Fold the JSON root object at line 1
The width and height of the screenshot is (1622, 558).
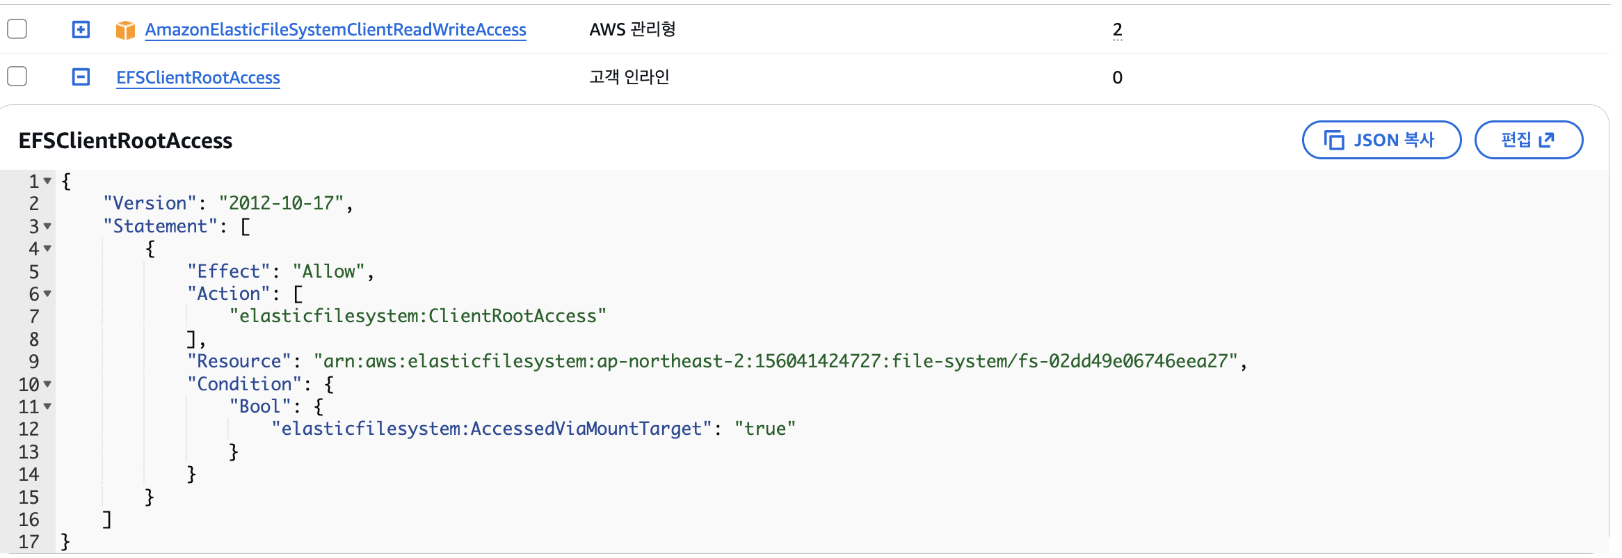click(47, 181)
